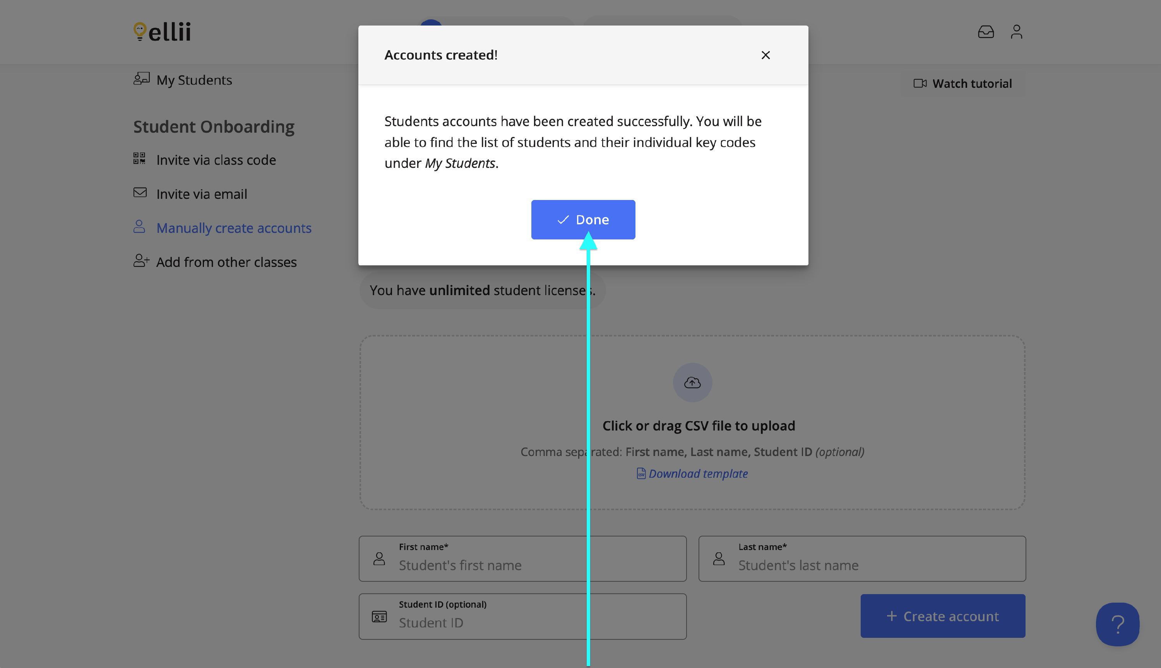The width and height of the screenshot is (1161, 668).
Task: Click the cloud upload icon
Action: pos(692,382)
